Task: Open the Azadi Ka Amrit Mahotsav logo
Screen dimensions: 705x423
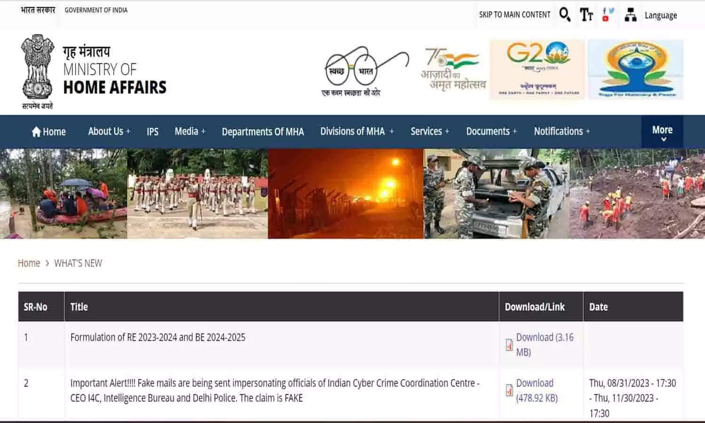Action: click(453, 70)
